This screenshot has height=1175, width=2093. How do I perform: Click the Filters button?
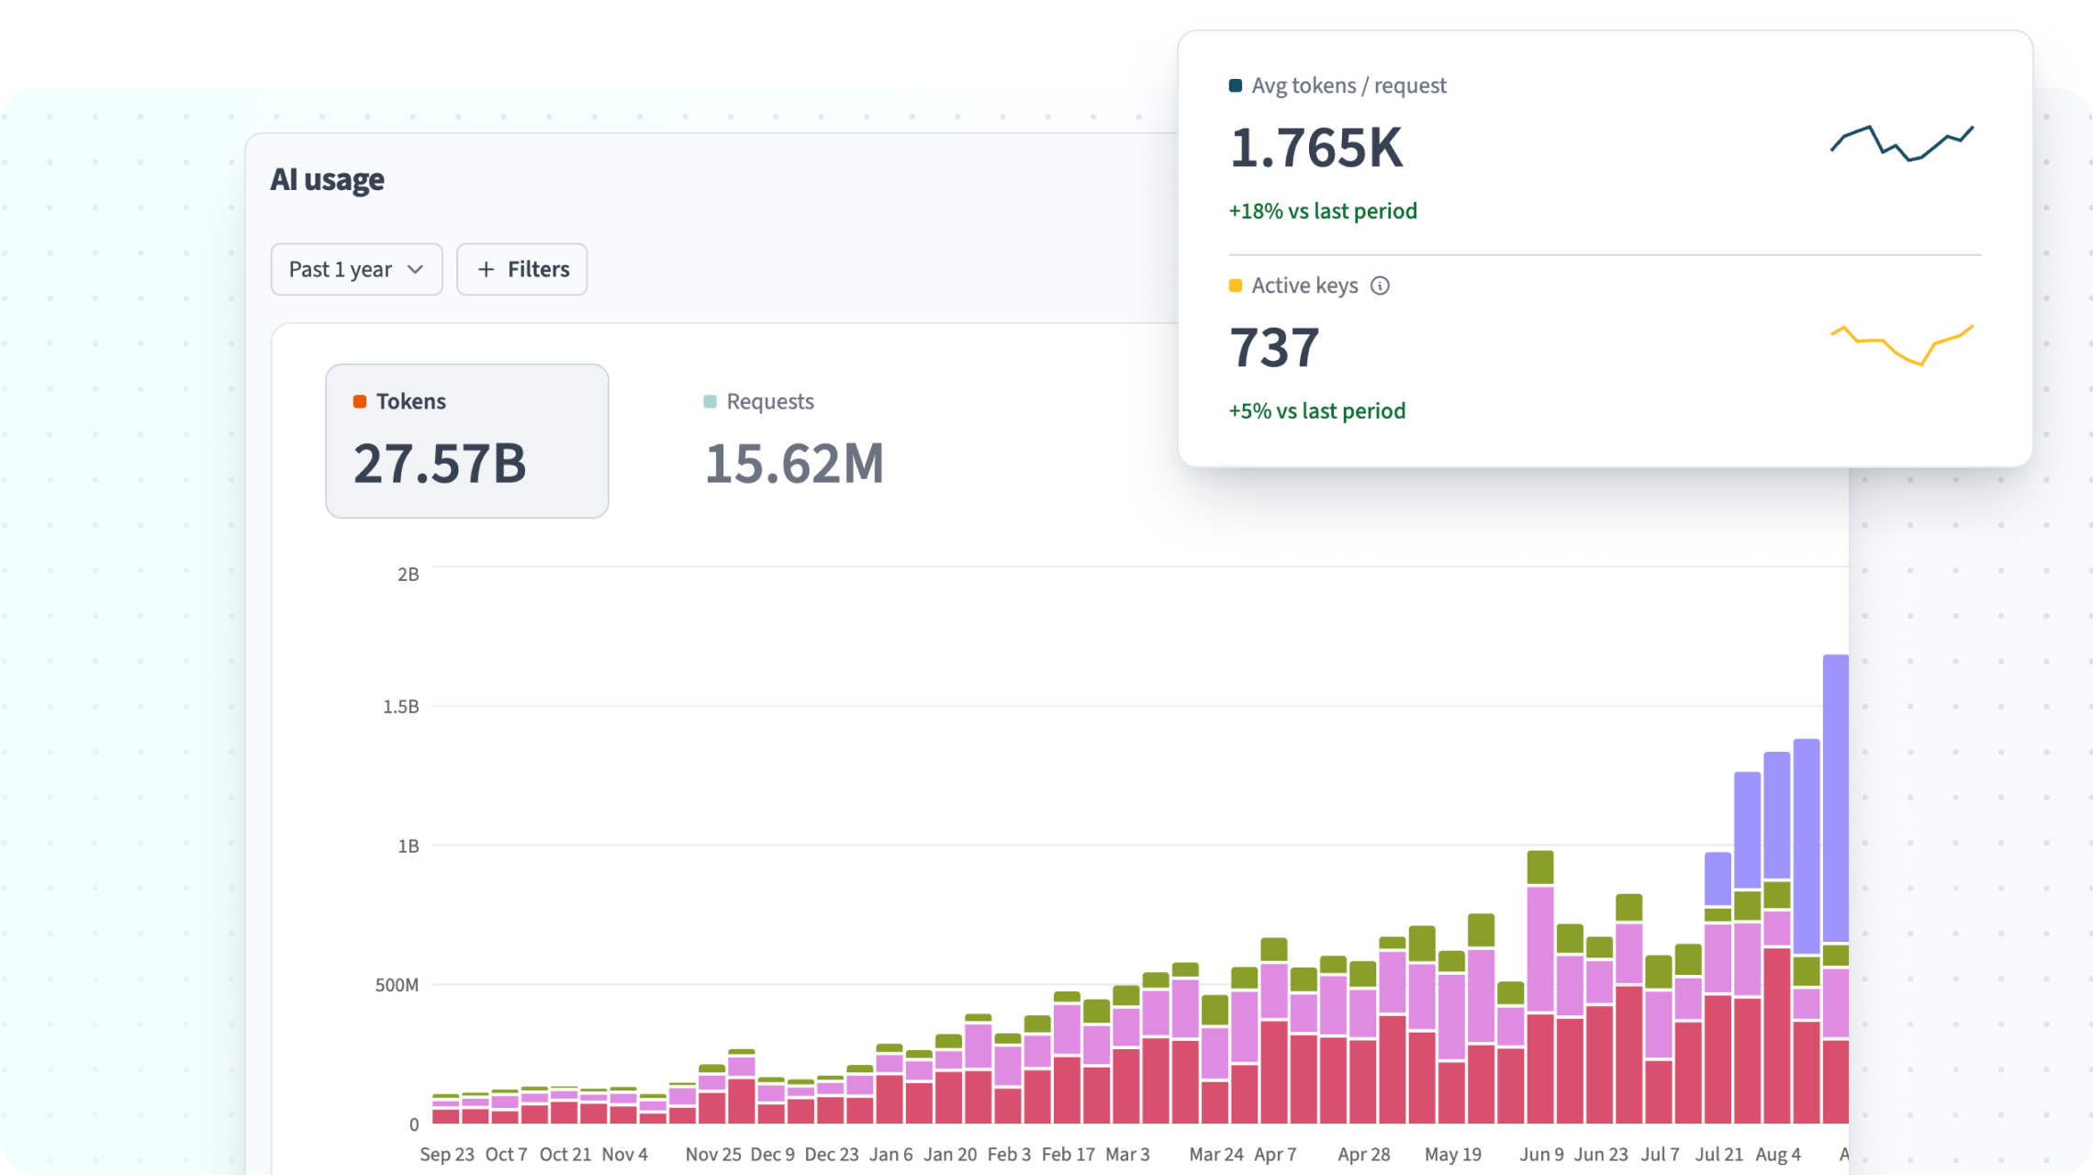click(521, 269)
